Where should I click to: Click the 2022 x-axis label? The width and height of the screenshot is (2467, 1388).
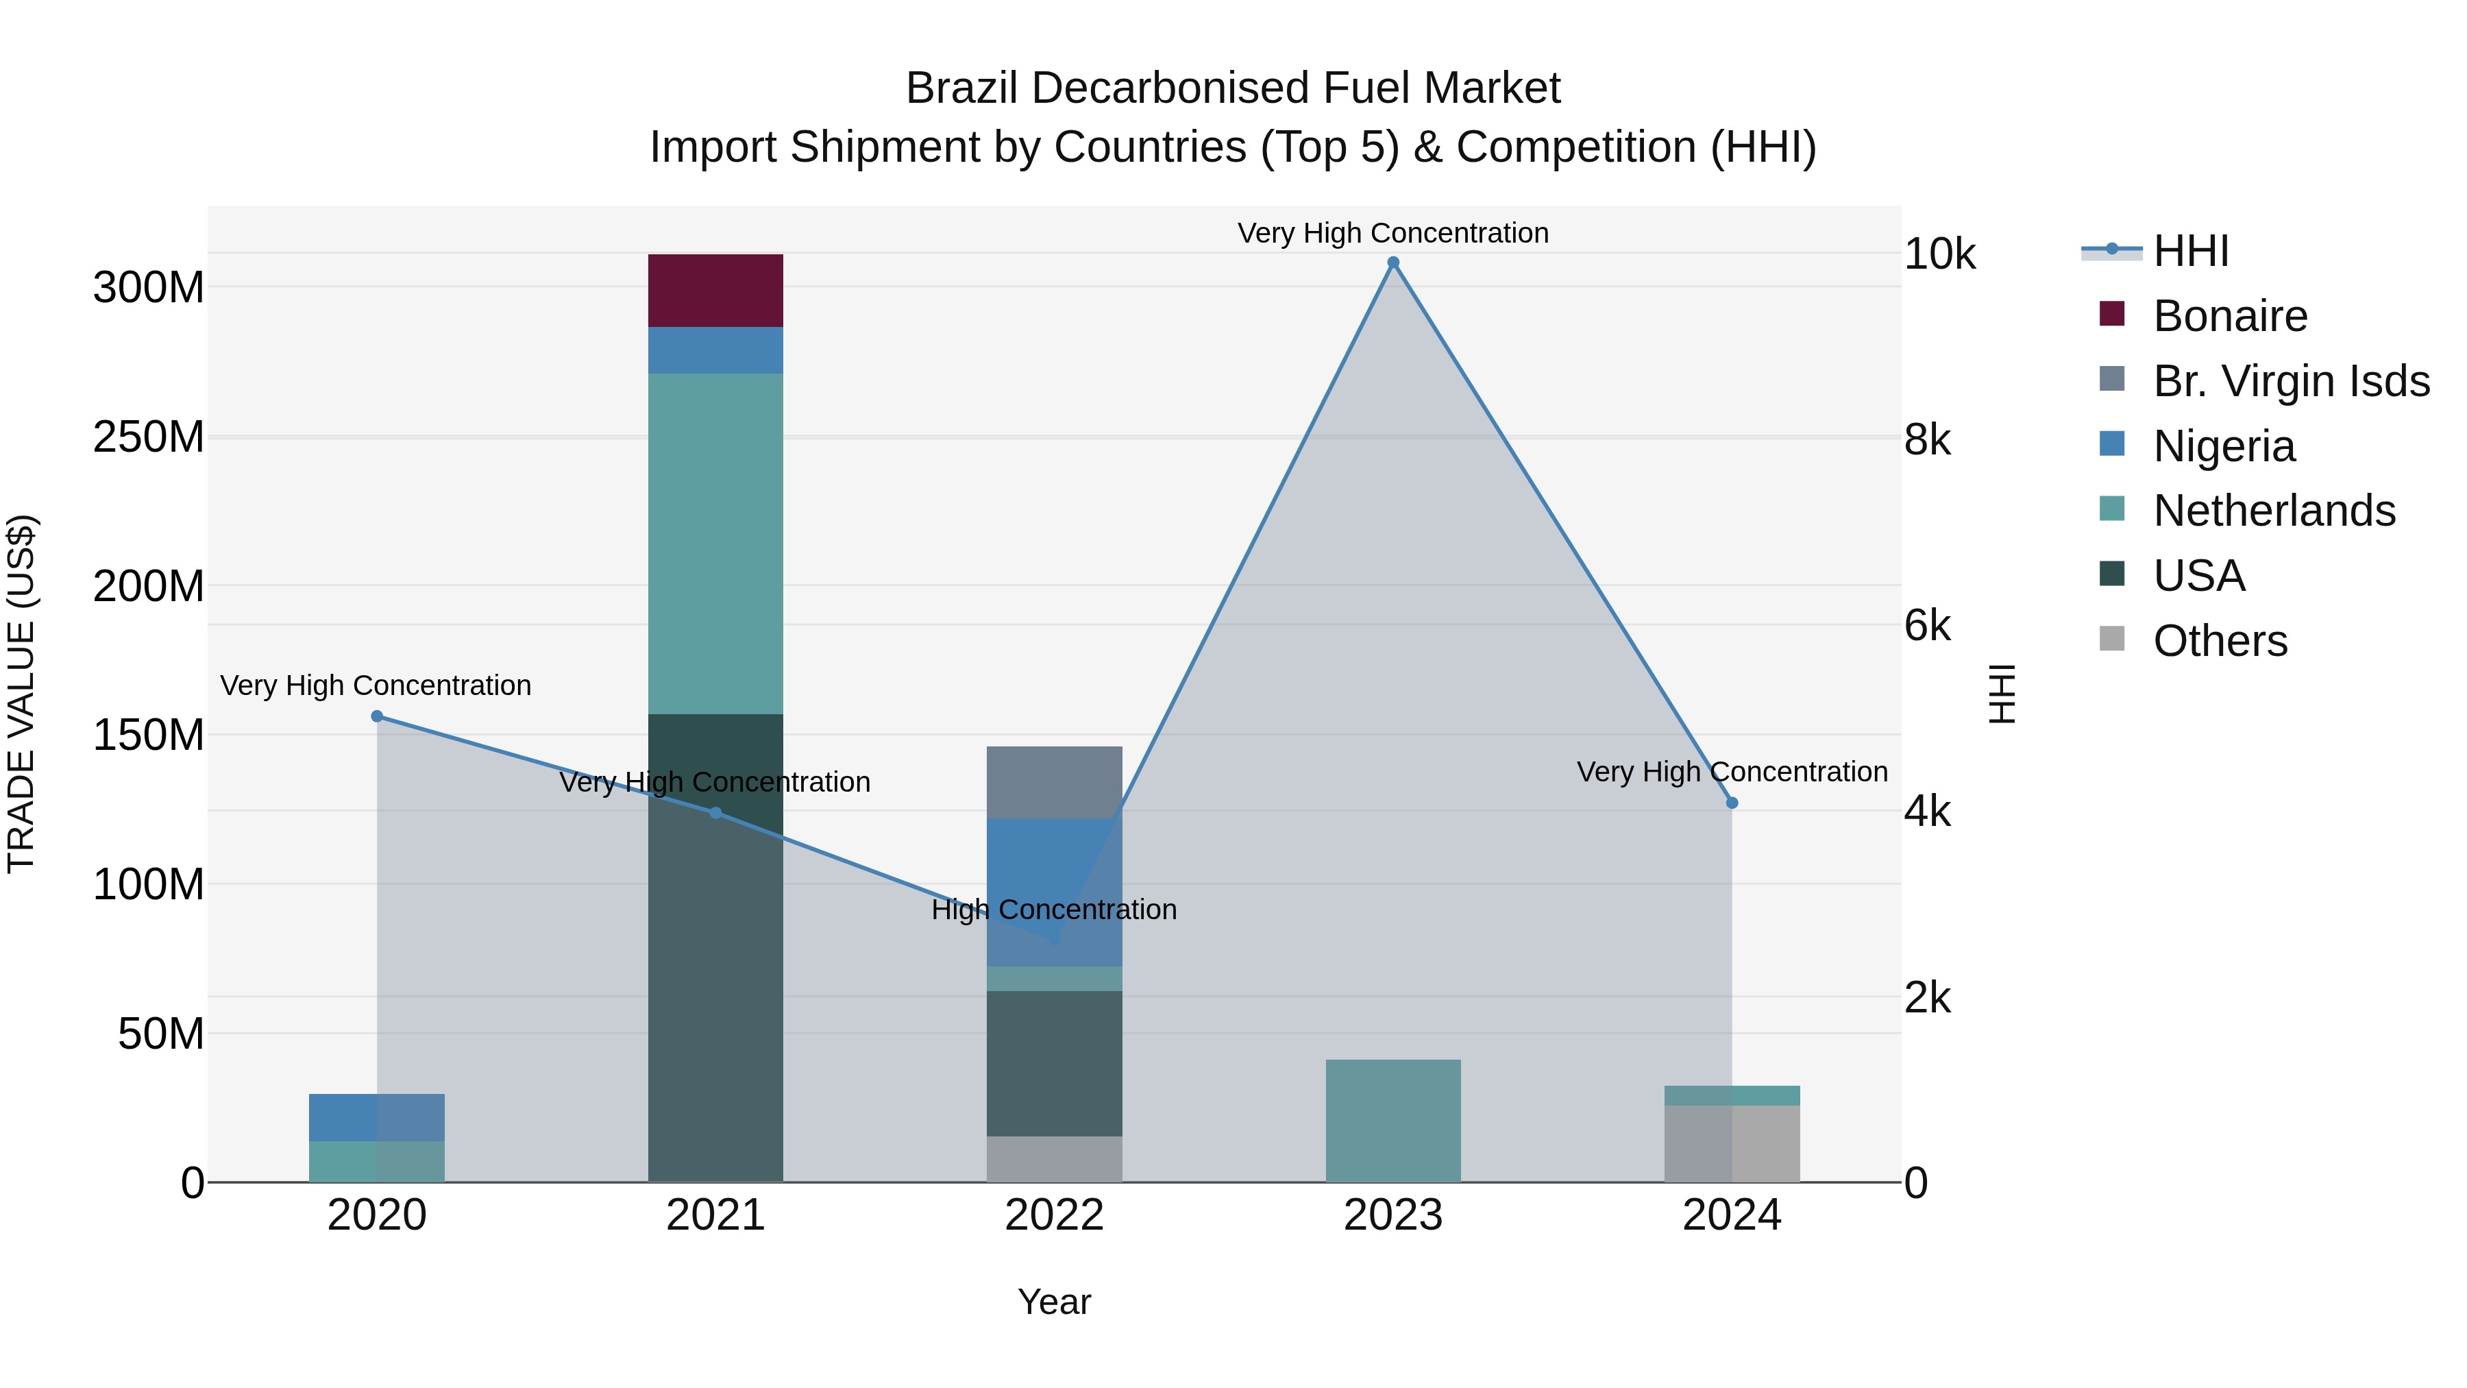click(1055, 1215)
